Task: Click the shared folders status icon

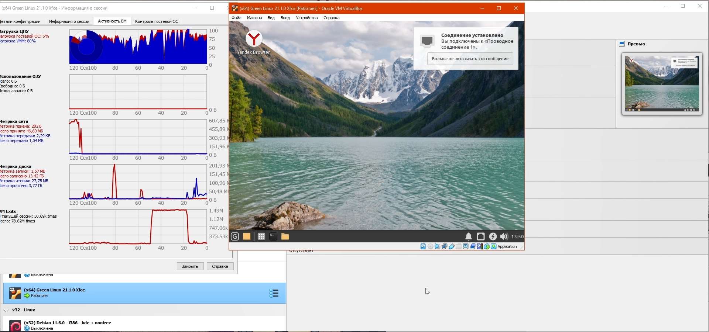Action: pyautogui.click(x=459, y=246)
